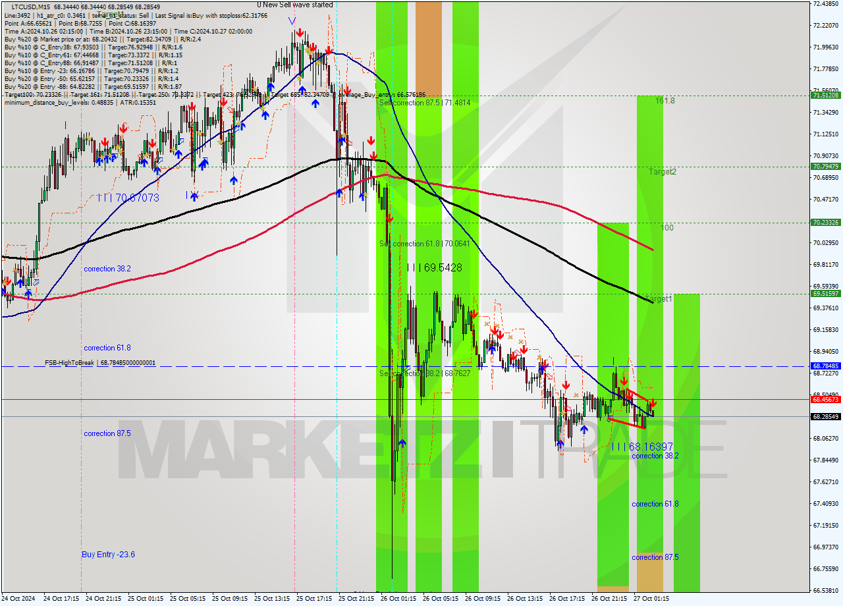Click the 'I I I 69.5428' wave label
This screenshot has width=843, height=606.
(433, 268)
